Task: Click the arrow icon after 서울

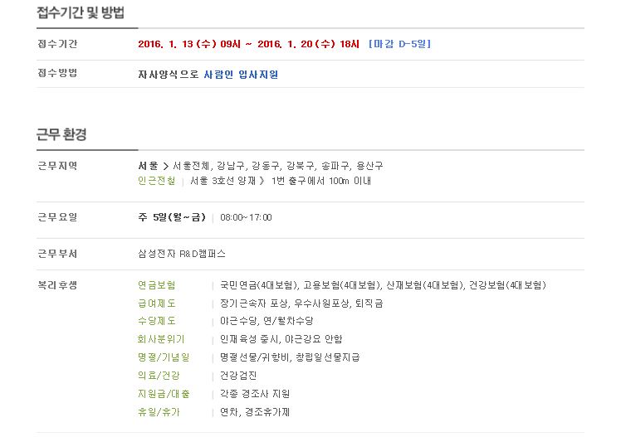Action: tap(165, 166)
